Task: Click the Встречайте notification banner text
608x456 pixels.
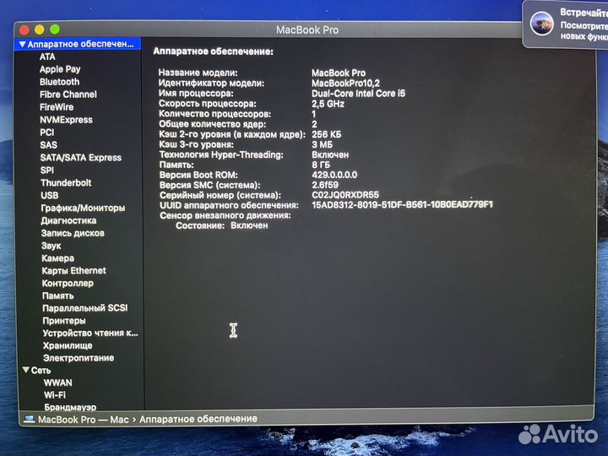Action: 584,13
